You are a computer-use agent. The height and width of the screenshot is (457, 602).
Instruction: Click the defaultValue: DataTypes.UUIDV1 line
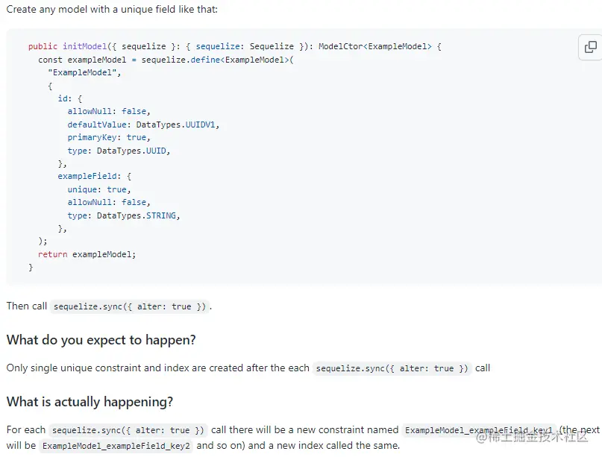coord(143,125)
